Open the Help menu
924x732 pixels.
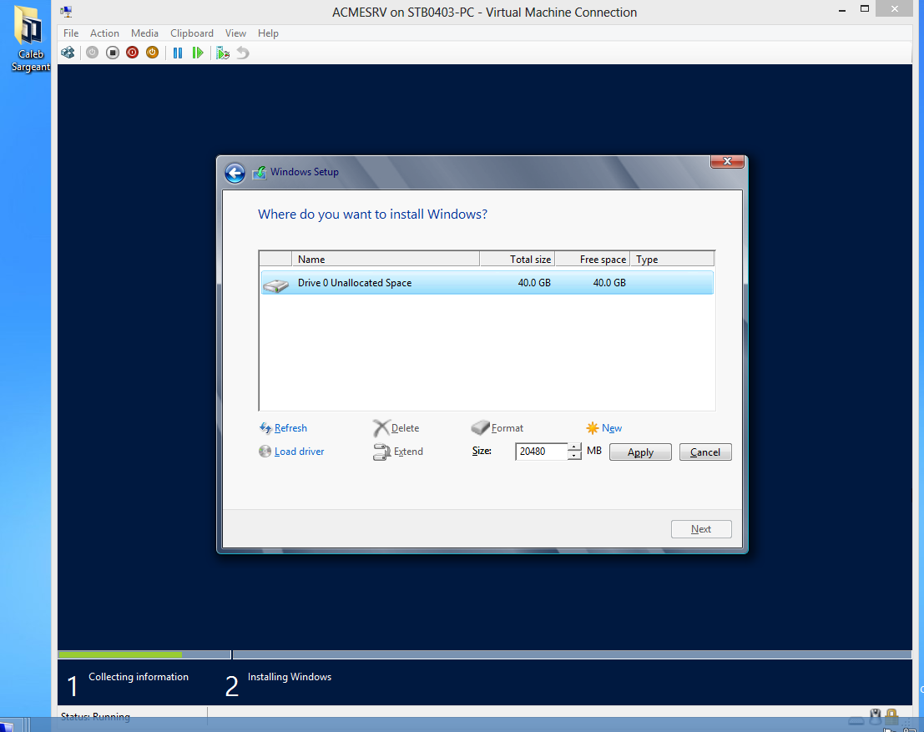268,33
